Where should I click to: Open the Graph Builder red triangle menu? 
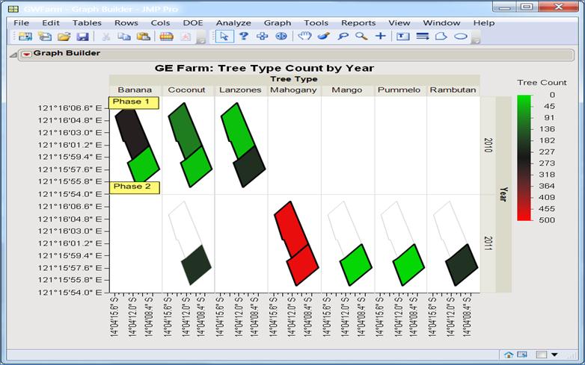[26, 54]
